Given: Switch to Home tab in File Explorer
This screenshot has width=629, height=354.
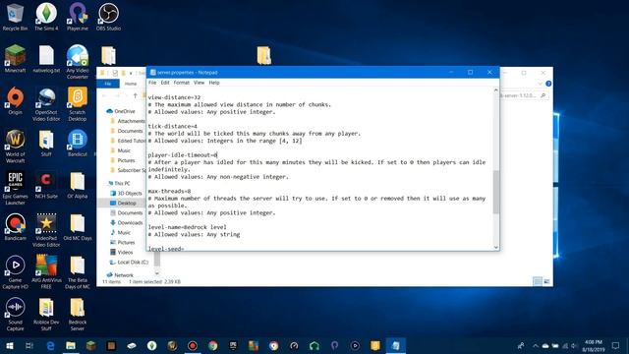Looking at the screenshot, I should pos(131,84).
